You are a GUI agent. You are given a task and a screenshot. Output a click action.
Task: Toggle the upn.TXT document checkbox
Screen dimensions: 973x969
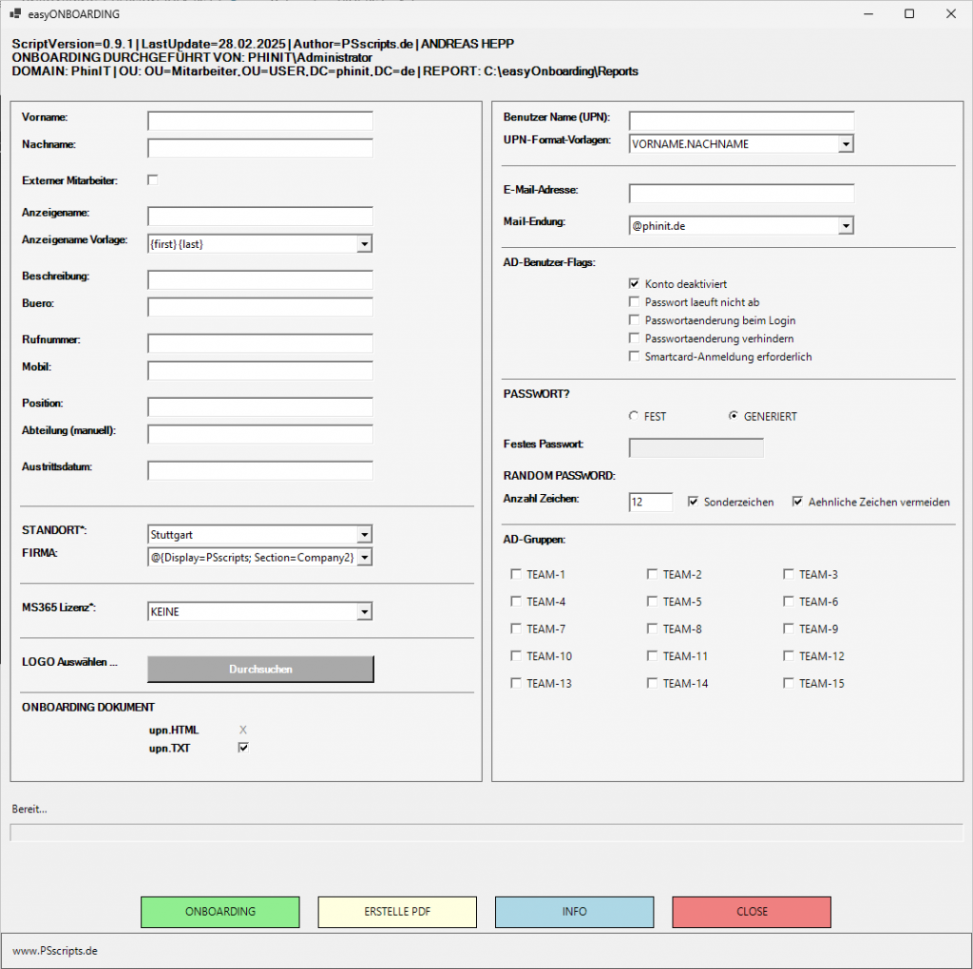(243, 748)
